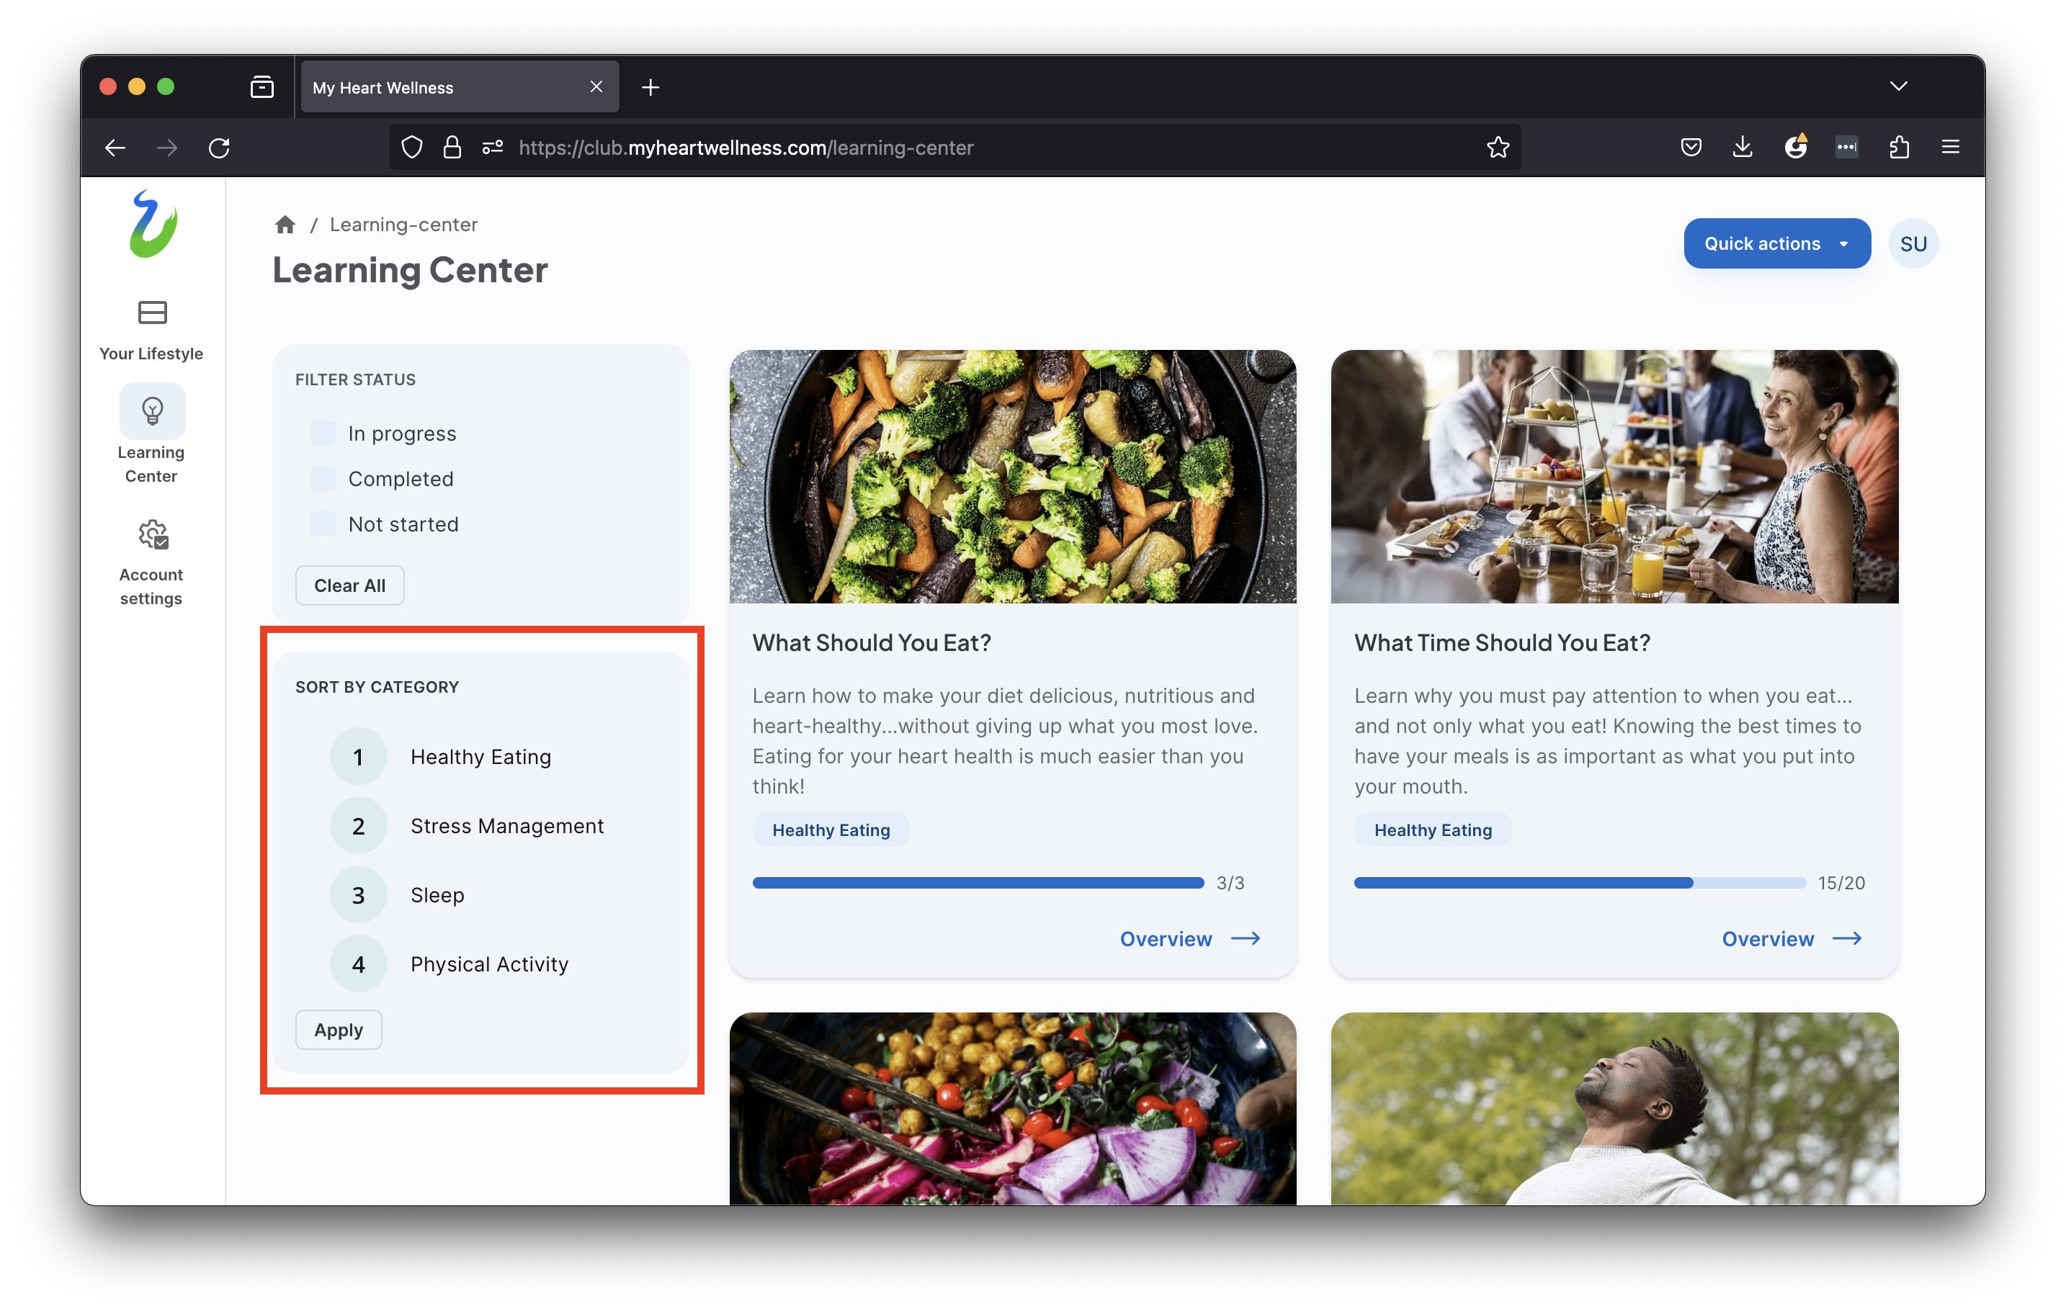Save page to Pocket icon
This screenshot has height=1312, width=2066.
pos(1690,148)
